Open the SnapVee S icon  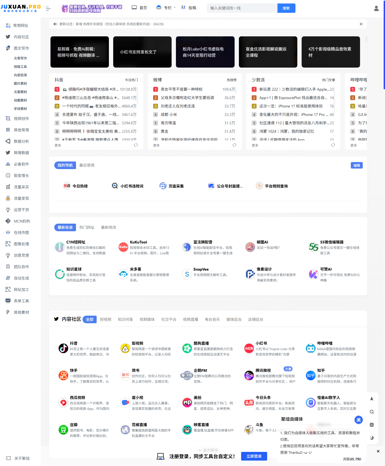[187, 274]
